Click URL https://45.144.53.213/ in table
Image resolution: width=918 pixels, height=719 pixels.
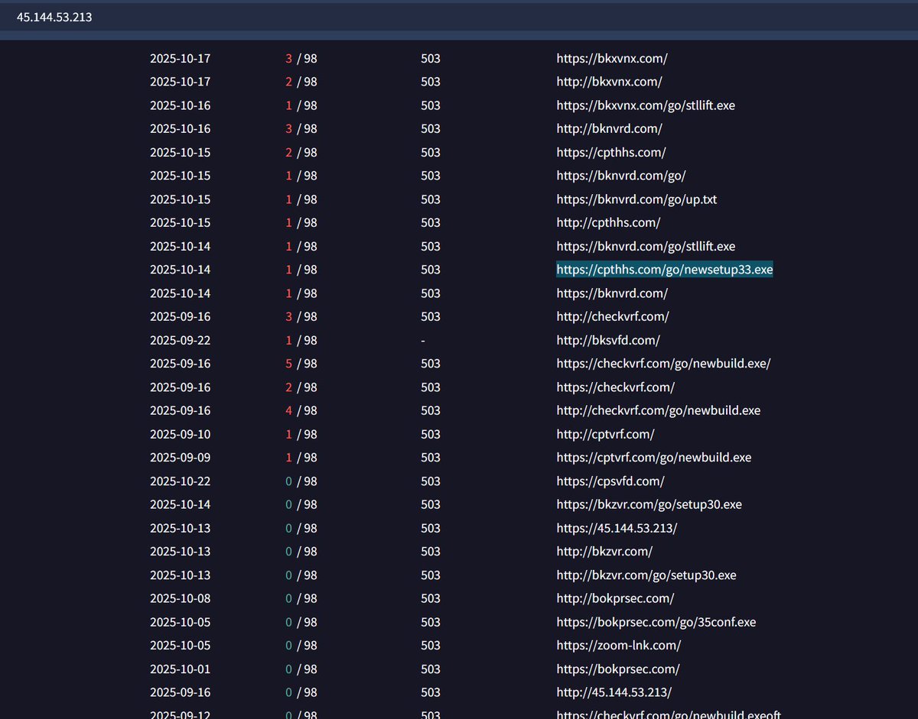tap(617, 528)
